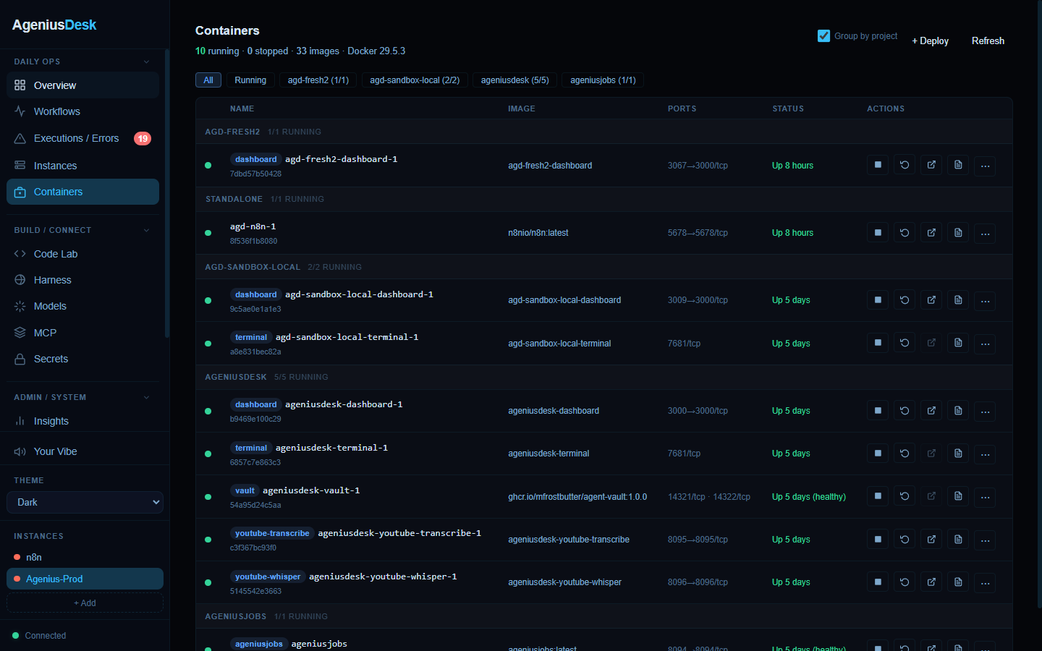Screen dimensions: 1042x651
Task: Select the All filter tab
Action: (x=208, y=80)
